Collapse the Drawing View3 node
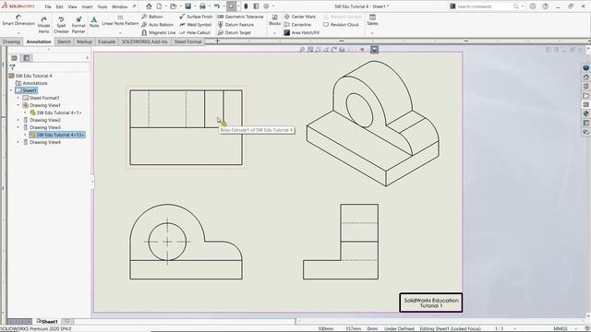 coord(18,127)
